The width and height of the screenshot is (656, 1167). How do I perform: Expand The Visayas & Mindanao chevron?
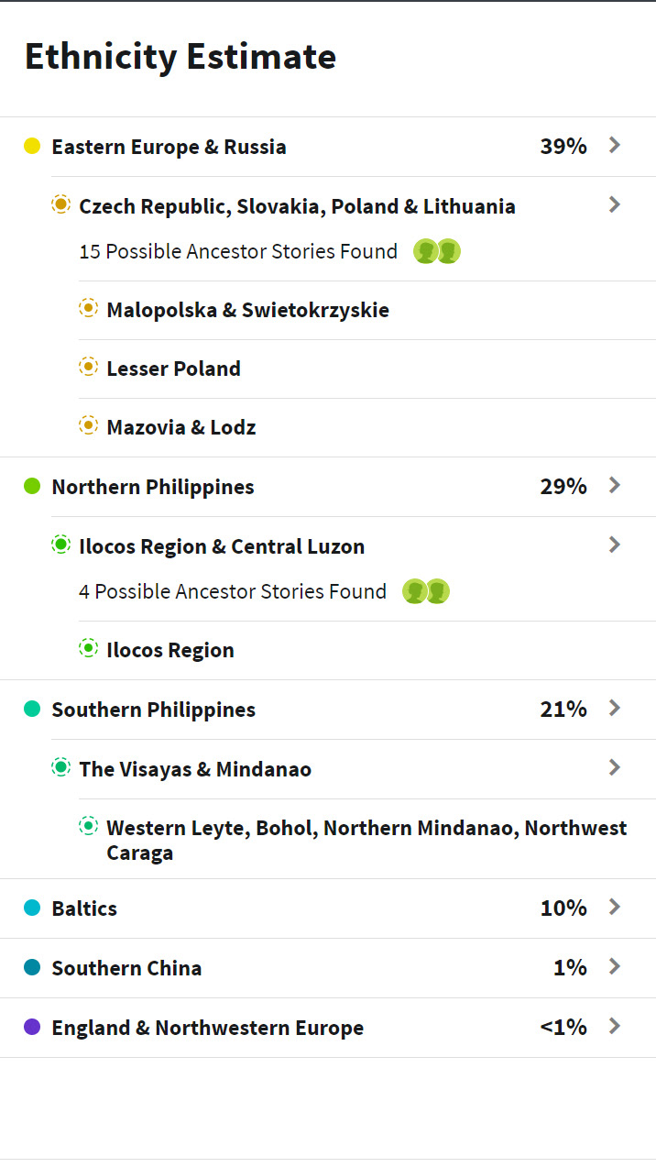615,767
